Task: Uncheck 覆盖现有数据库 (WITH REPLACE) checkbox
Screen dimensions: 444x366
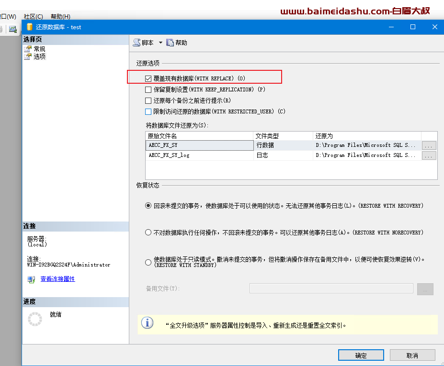Action: (148, 78)
